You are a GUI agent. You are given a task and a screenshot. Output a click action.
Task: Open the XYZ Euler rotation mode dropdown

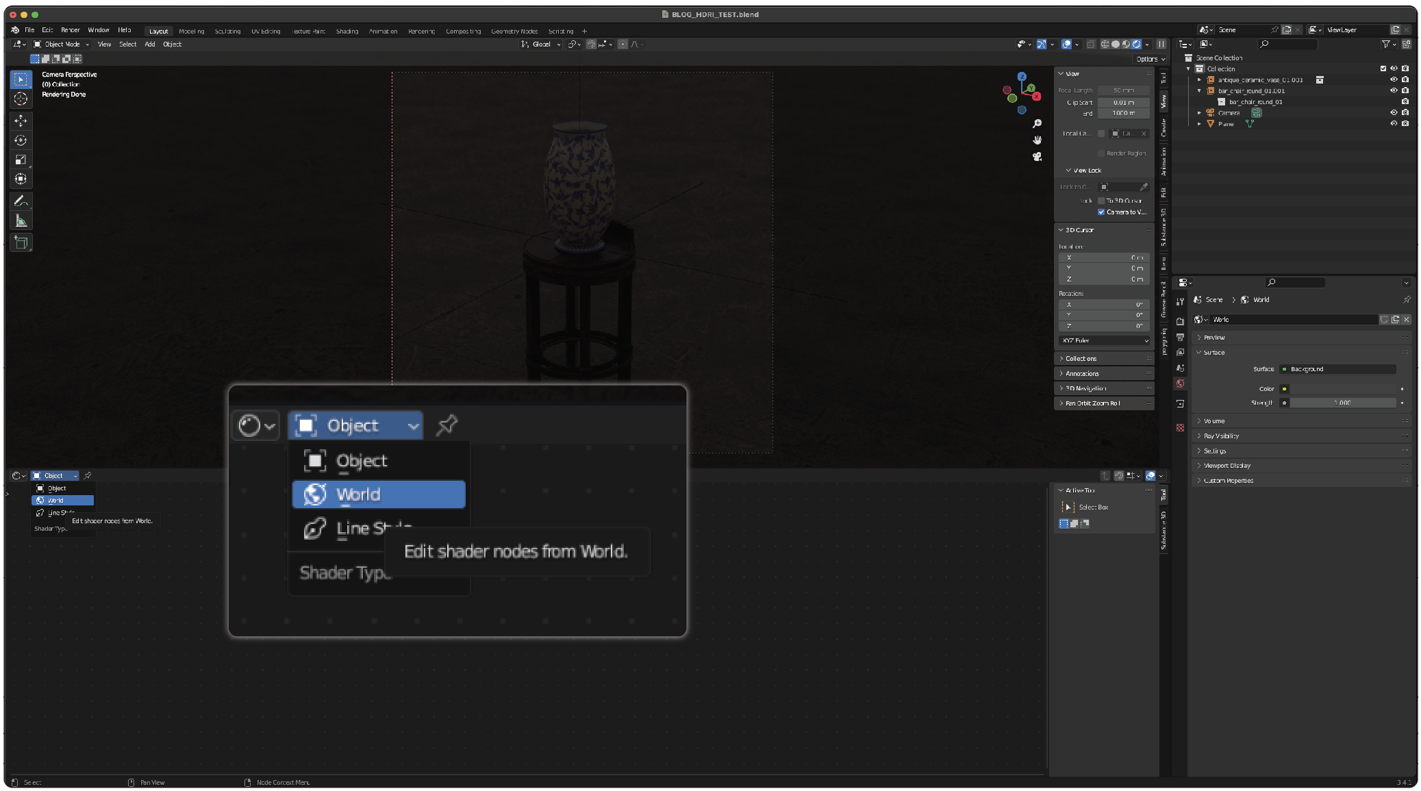point(1104,340)
